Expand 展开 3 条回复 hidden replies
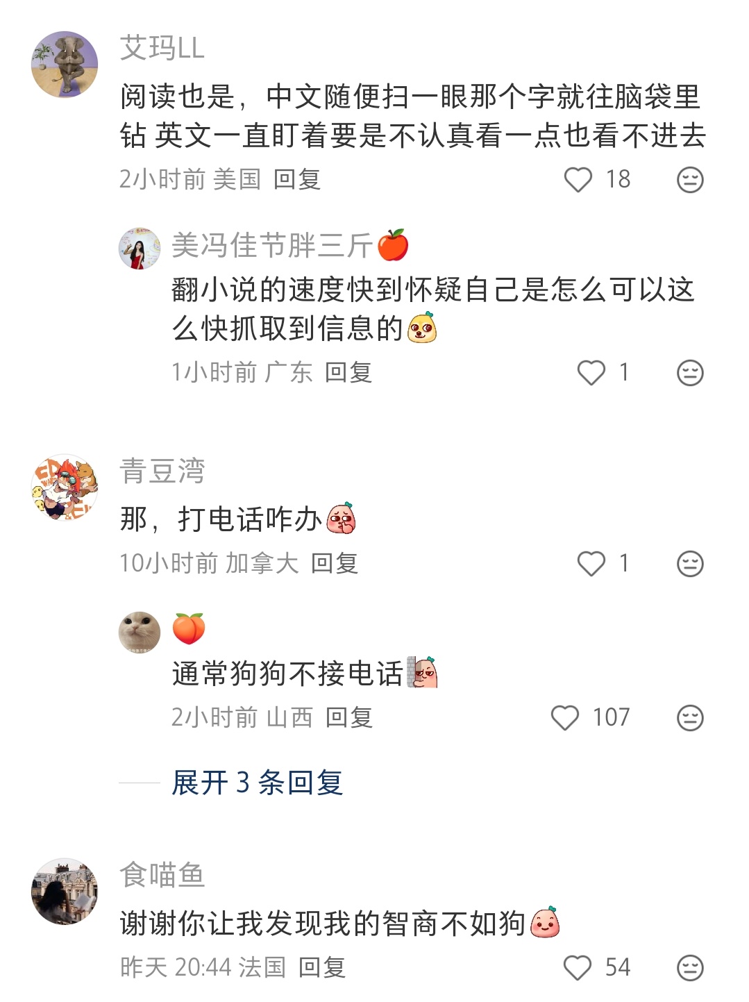The image size is (749, 1002). tap(258, 783)
